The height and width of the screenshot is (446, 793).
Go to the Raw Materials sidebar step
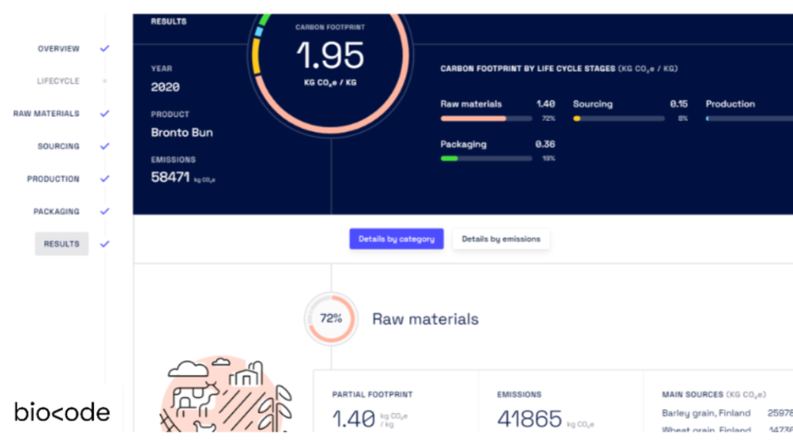[x=46, y=114]
